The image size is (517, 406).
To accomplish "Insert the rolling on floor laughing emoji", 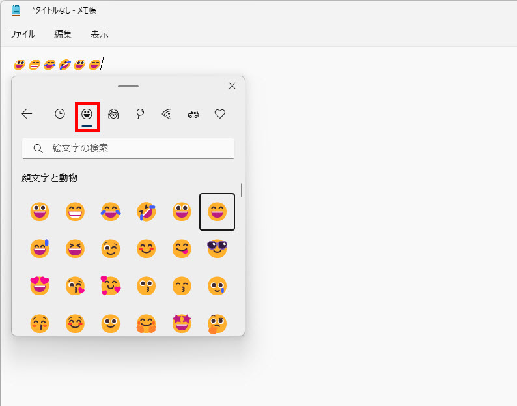I will coord(146,211).
